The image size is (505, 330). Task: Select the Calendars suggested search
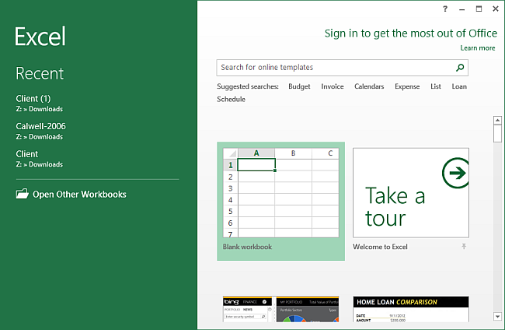(x=369, y=86)
